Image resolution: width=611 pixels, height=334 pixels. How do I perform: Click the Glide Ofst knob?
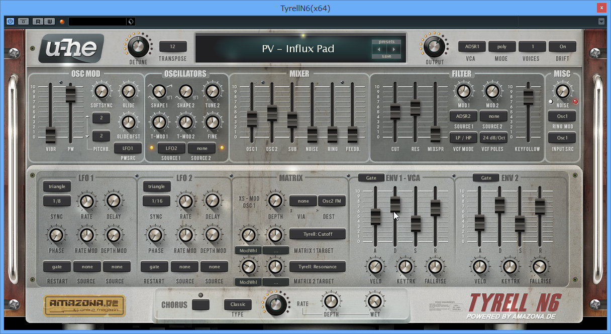[129, 122]
